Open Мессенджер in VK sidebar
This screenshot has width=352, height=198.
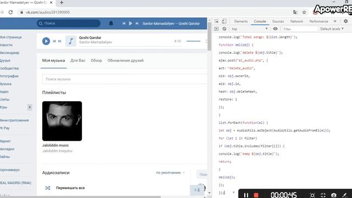[x=10, y=53]
